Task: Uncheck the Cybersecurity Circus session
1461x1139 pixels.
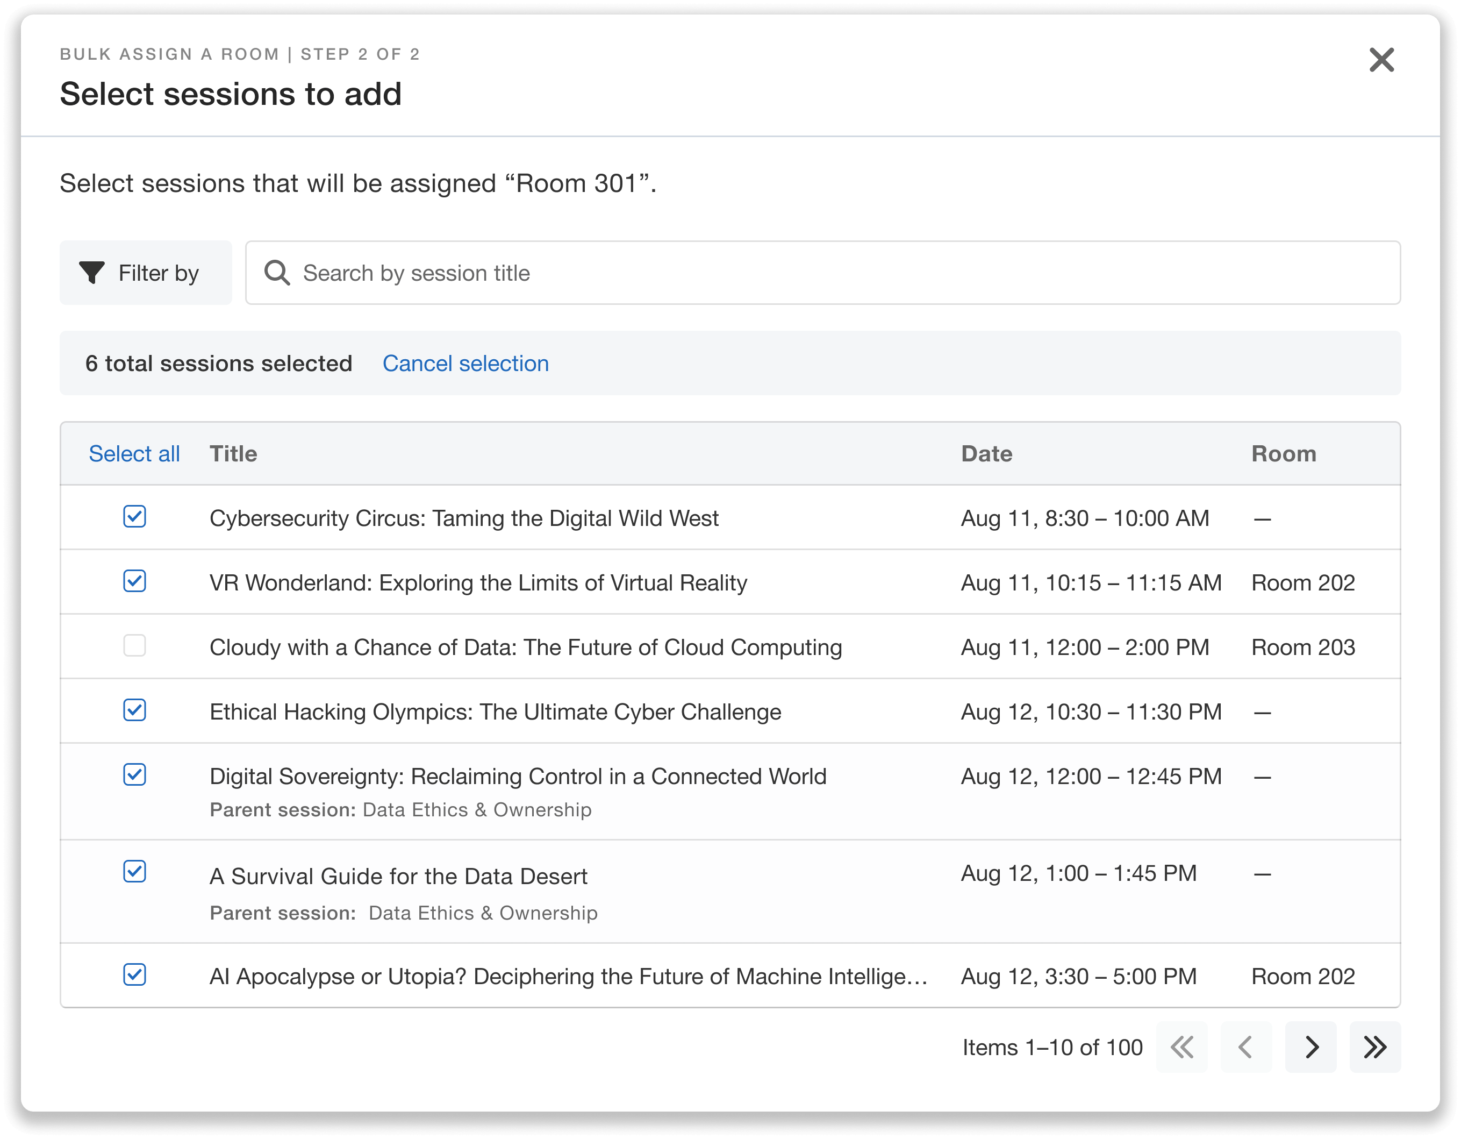Action: pos(134,517)
